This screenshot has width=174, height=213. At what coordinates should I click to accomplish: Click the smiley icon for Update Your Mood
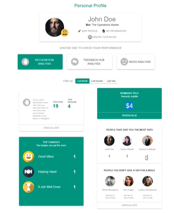[x=90, y=37]
